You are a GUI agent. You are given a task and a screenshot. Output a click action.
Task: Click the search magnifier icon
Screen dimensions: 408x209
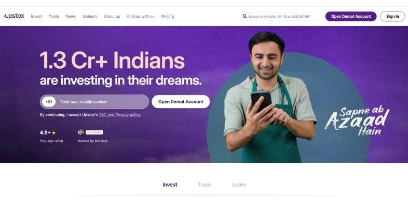244,17
